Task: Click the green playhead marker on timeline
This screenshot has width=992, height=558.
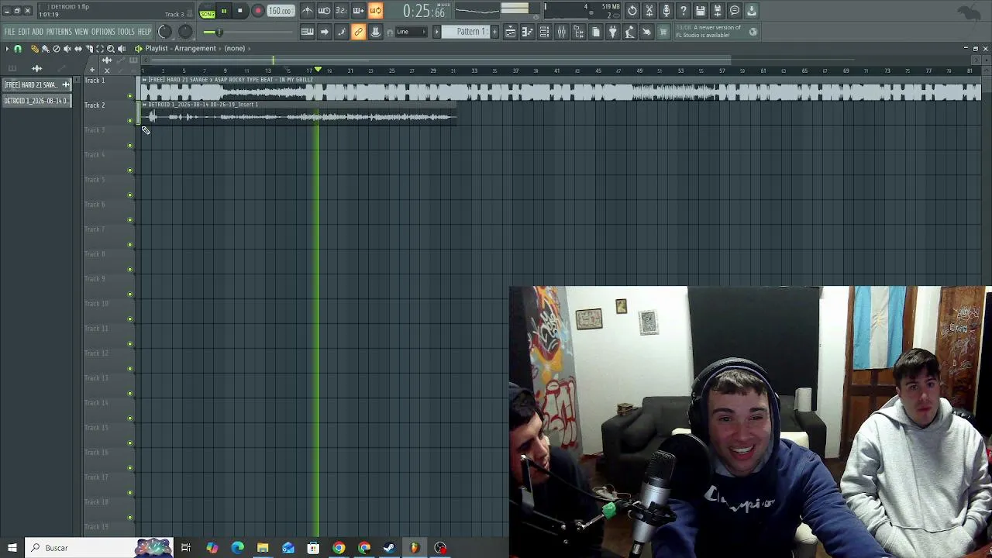Action: (318, 70)
